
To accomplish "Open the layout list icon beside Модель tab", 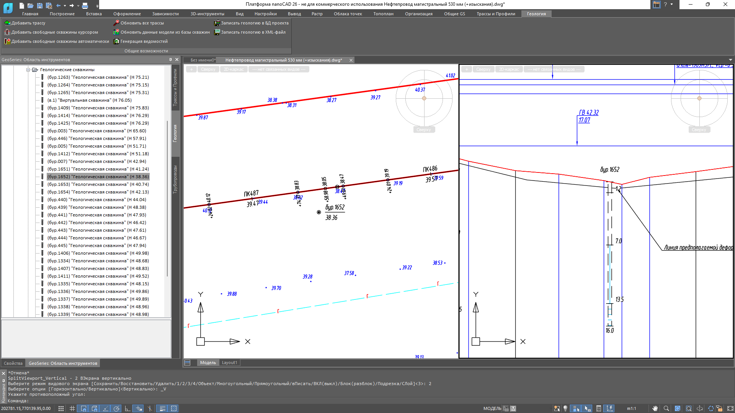I will (x=187, y=363).
